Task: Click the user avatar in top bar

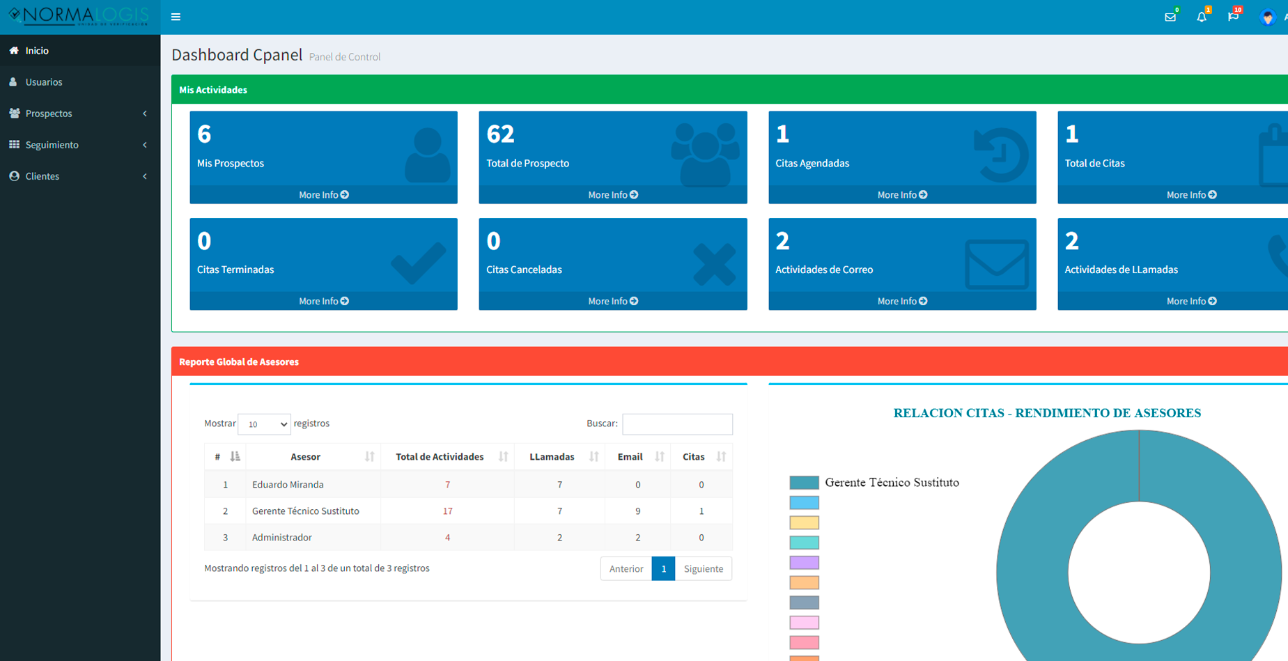Action: [x=1267, y=17]
